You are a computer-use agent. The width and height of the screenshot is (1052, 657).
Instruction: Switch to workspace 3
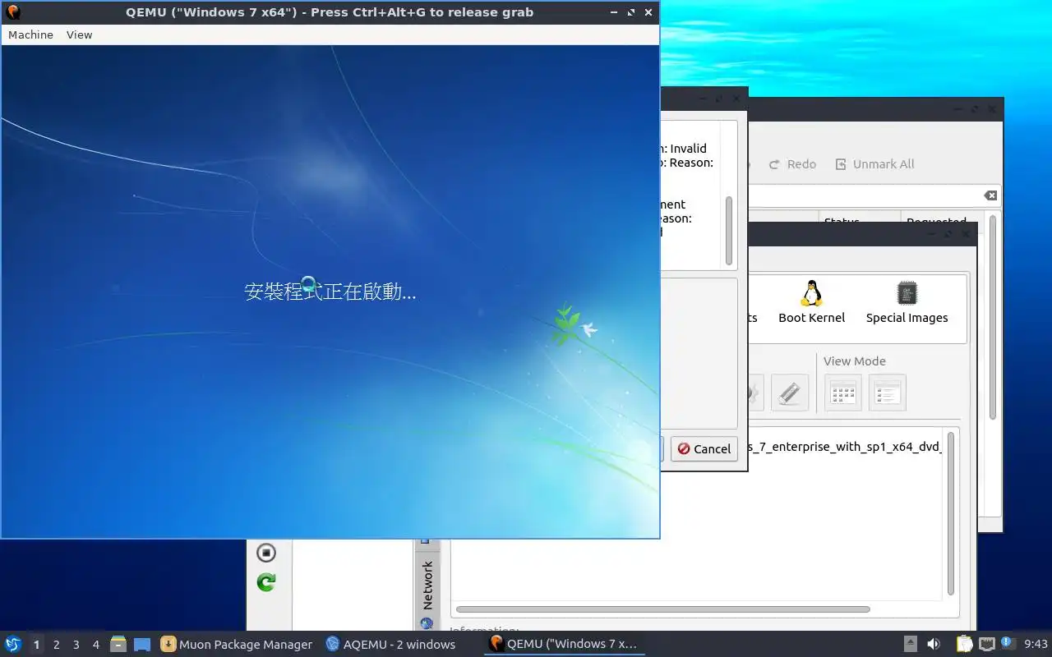tap(76, 645)
